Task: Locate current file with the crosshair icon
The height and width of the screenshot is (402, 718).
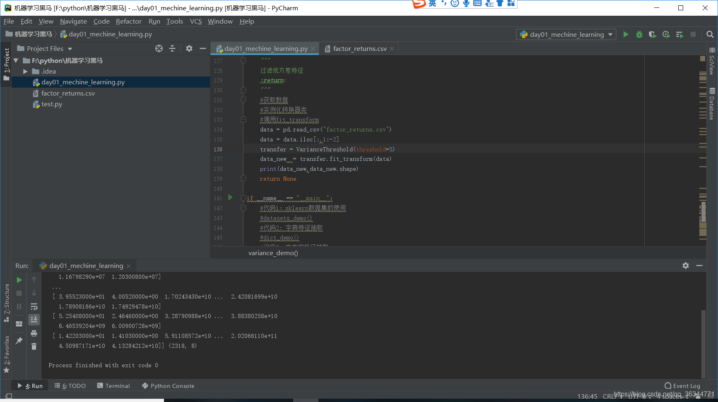Action: pyautogui.click(x=159, y=48)
